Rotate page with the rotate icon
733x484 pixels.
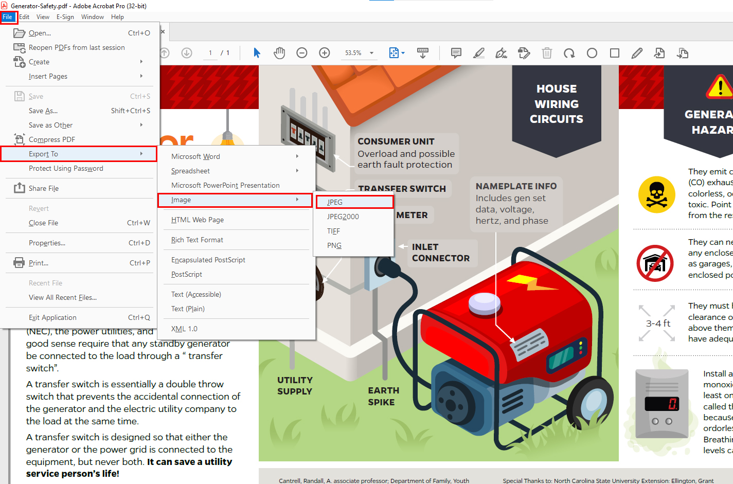[x=569, y=53]
